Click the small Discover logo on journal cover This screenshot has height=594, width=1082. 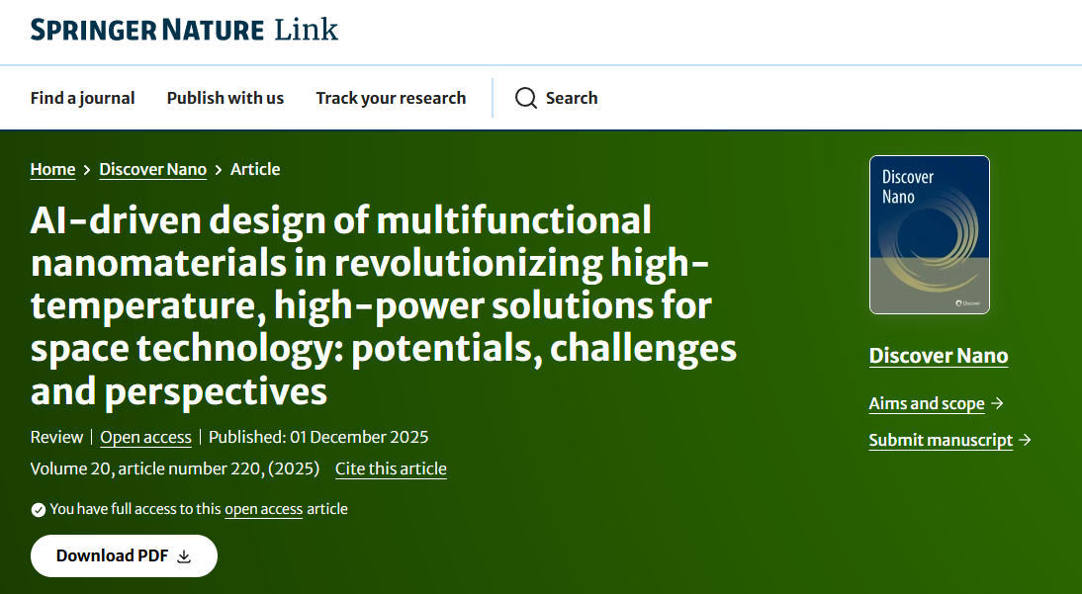pyautogui.click(x=967, y=303)
